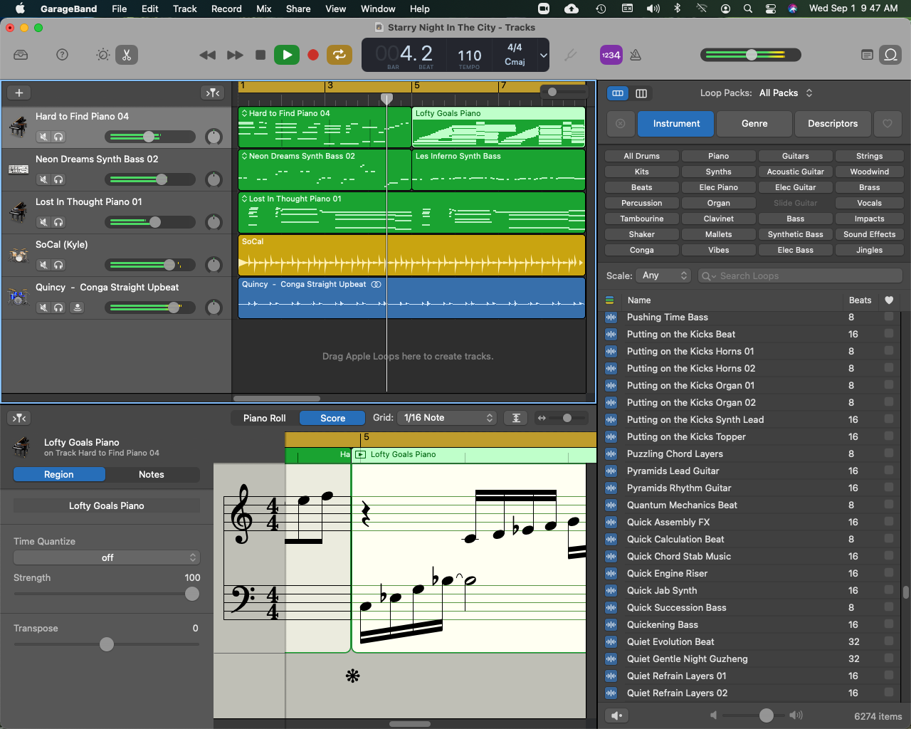The width and height of the screenshot is (911, 729).
Task: Adjust the Hard to Find Piano 04 volume slider
Action: pyautogui.click(x=148, y=137)
